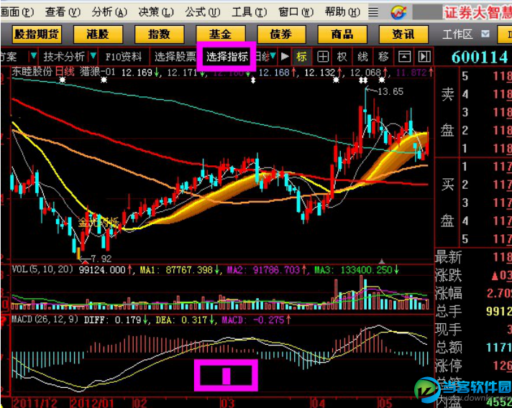Click the 13.65 high price label
The height and width of the screenshot is (408, 512).
(390, 92)
